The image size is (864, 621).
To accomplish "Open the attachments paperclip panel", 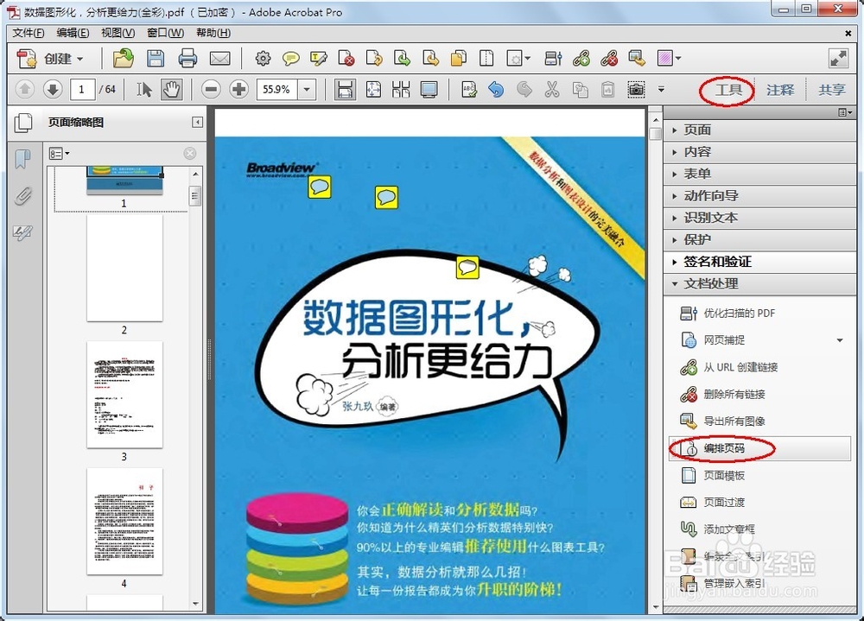I will 22,195.
